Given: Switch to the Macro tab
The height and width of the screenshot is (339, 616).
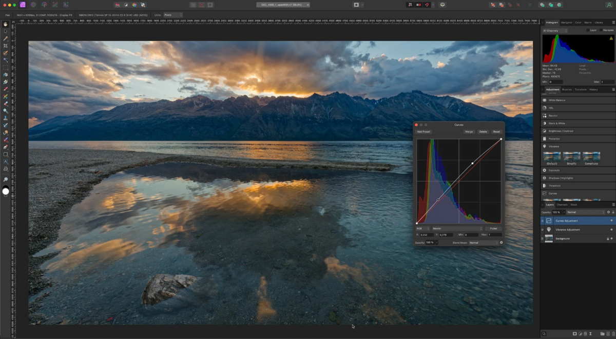Looking at the screenshot, I should 588,23.
